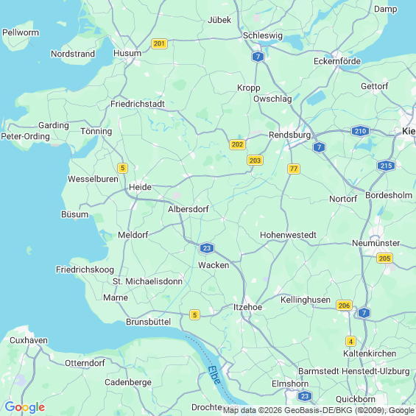Click the yellow 203 road shield
This screenshot has width=416, height=416.
click(255, 161)
